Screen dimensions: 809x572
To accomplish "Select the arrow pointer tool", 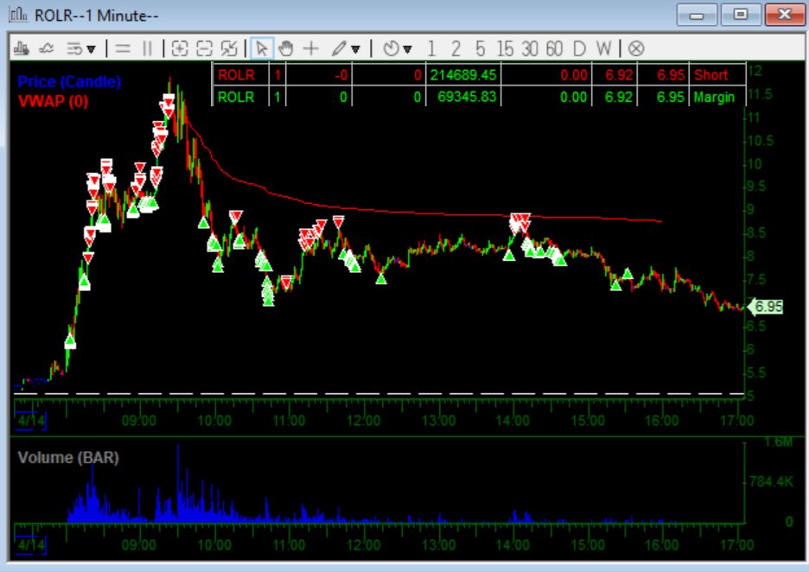I will tap(262, 49).
